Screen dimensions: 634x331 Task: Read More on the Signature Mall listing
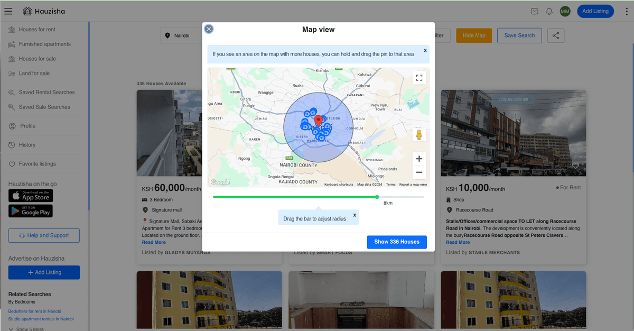coord(154,242)
